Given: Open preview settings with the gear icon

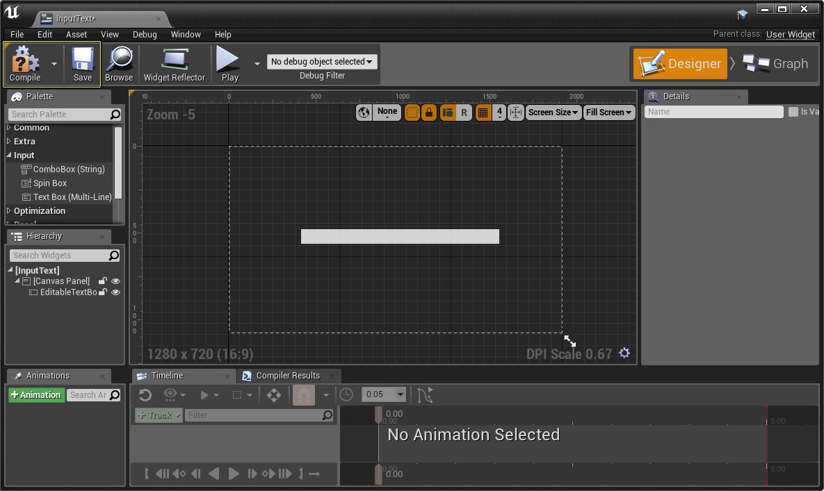Looking at the screenshot, I should [x=624, y=353].
